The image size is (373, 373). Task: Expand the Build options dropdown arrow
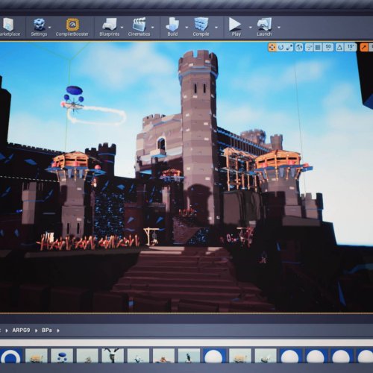186,28
